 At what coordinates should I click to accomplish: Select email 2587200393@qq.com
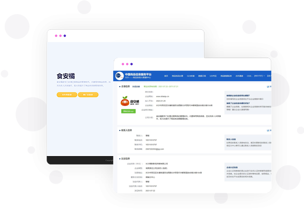pyautogui.click(x=155, y=149)
